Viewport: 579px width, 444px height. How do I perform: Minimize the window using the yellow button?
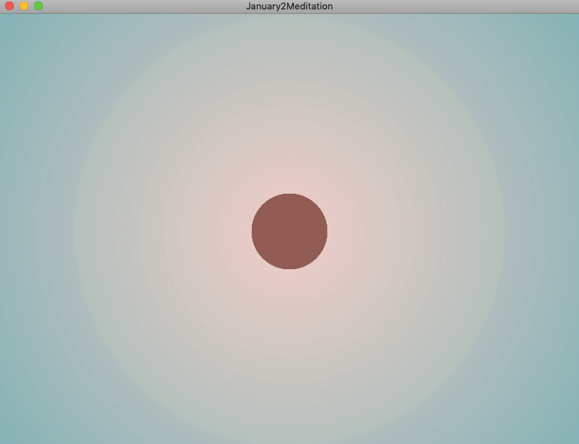(x=24, y=6)
